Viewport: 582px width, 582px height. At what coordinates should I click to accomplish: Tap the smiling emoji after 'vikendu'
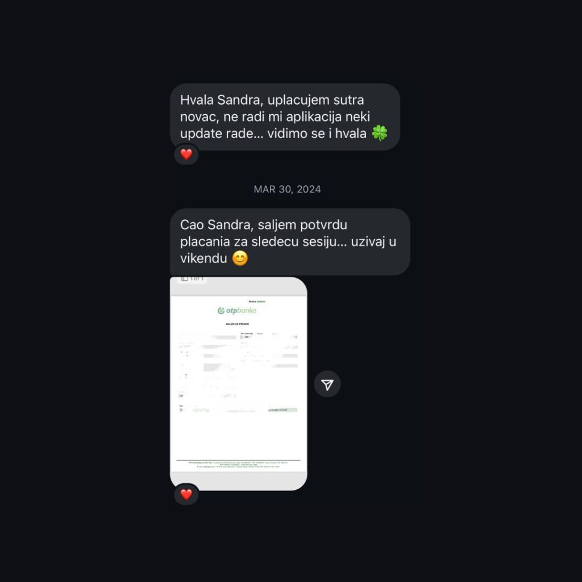[240, 258]
